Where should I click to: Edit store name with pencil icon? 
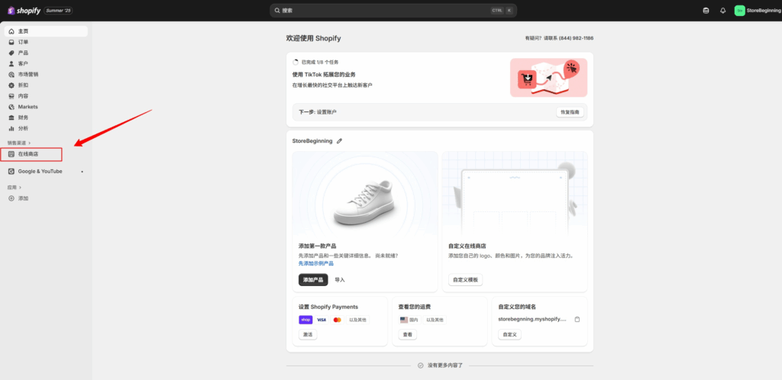340,141
